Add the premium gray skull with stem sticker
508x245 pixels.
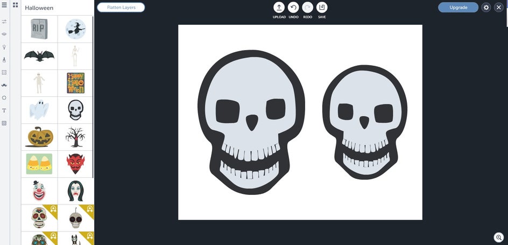point(75,218)
